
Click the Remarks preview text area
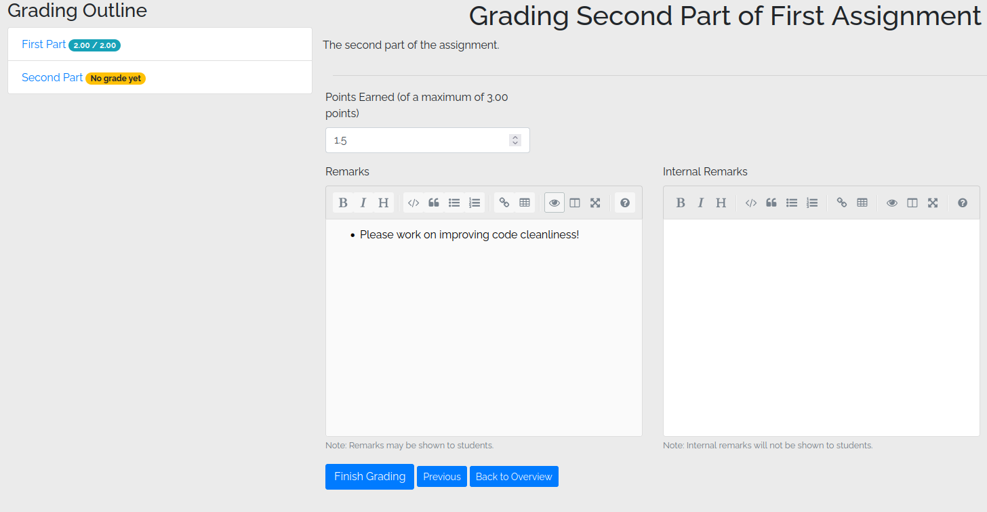tap(484, 328)
